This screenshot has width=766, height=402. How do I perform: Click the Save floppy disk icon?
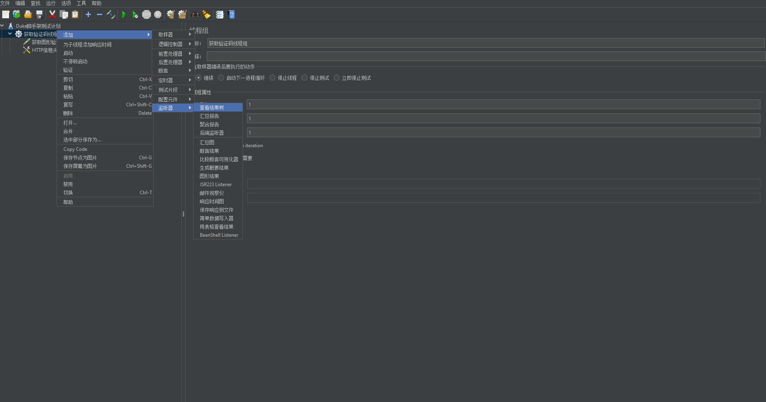click(39, 15)
